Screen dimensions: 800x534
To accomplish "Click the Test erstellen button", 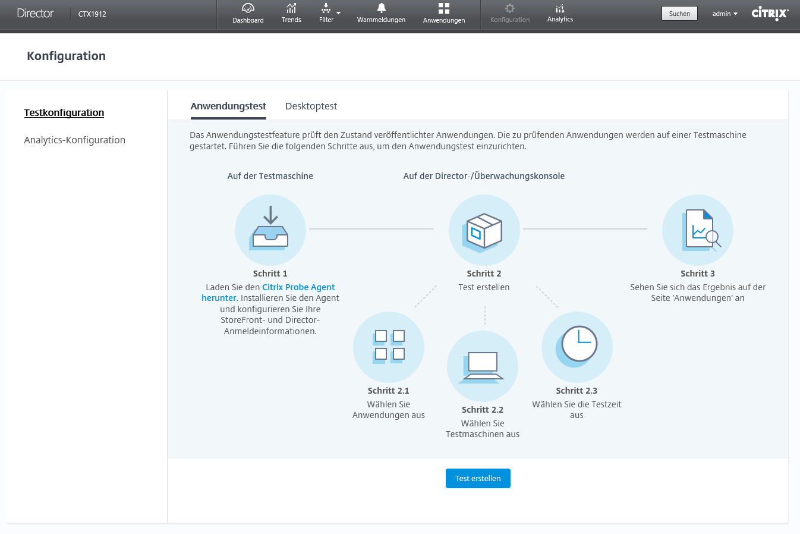I will tap(478, 478).
